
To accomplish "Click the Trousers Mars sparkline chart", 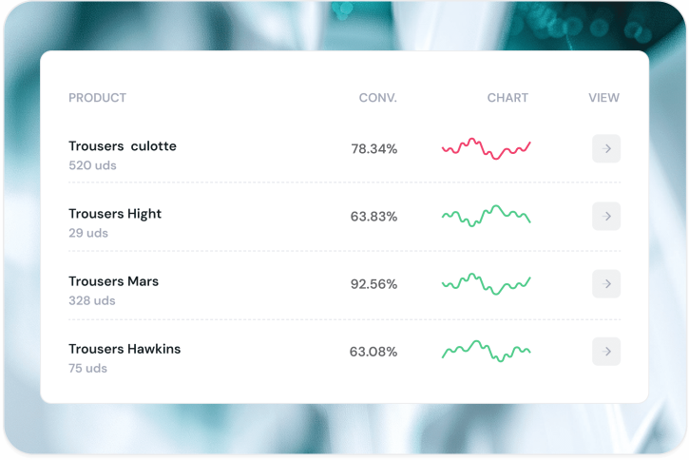I will pos(486,283).
